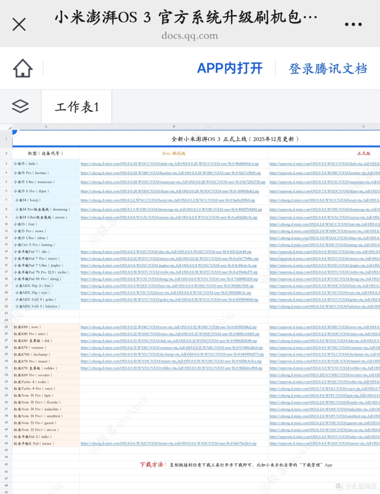Image resolution: width=380 pixels, height=494 pixels.
Task: Select the cell 小米MIX Flip 2 (bixi)
Action: (x=46, y=286)
